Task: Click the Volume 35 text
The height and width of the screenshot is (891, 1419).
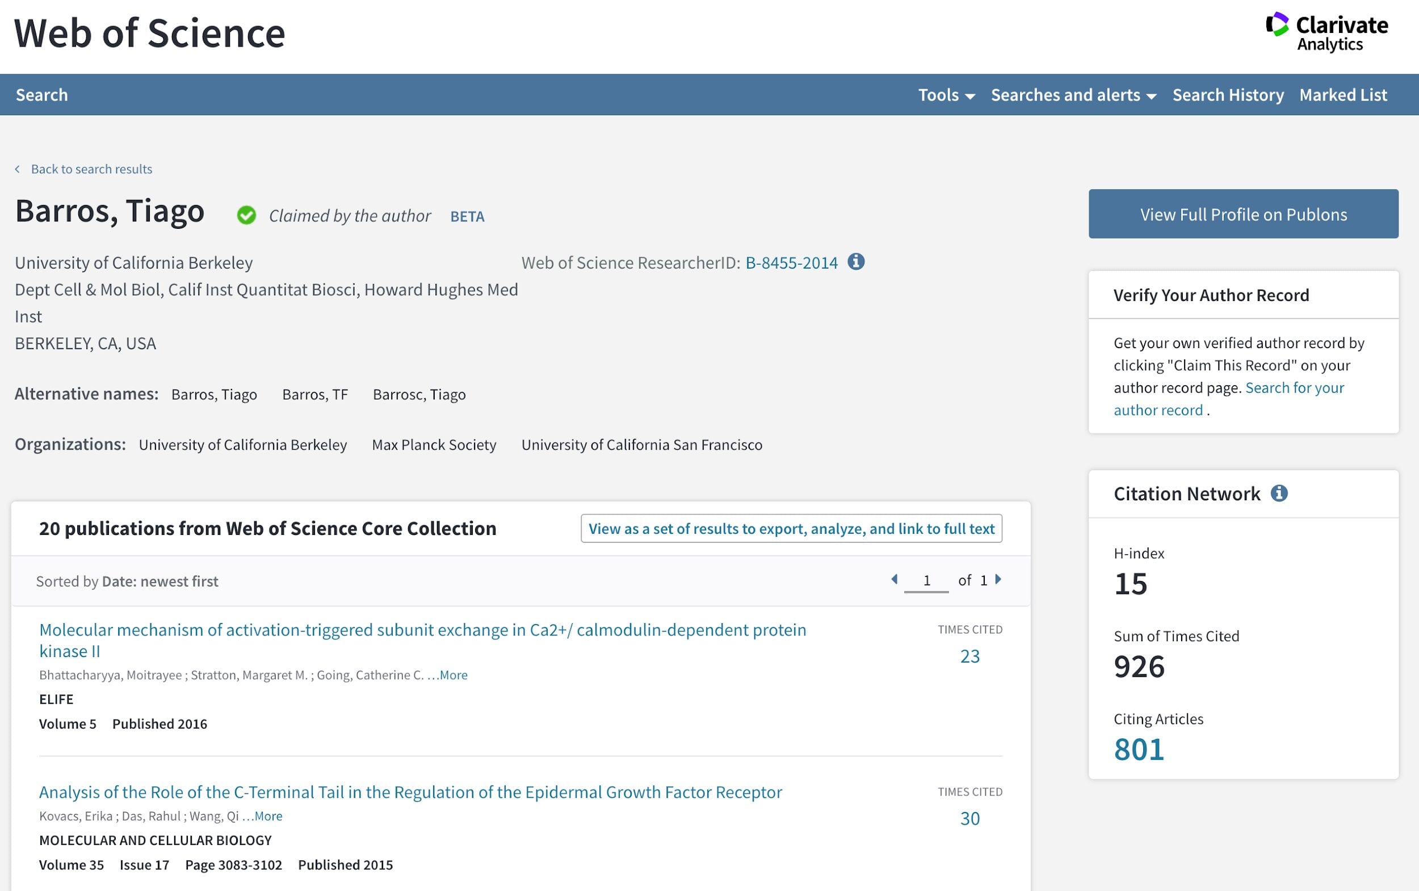Action: [72, 865]
